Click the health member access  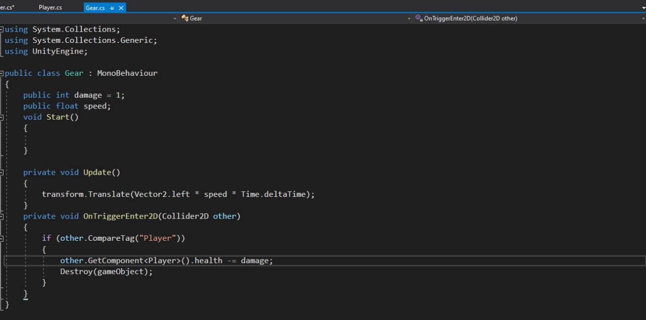[208, 260]
